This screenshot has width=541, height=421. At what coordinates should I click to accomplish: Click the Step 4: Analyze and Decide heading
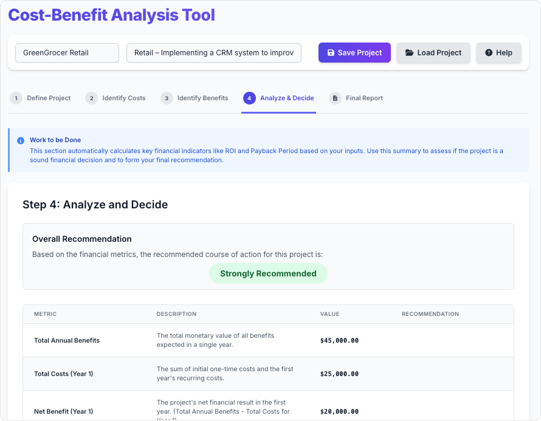point(95,205)
